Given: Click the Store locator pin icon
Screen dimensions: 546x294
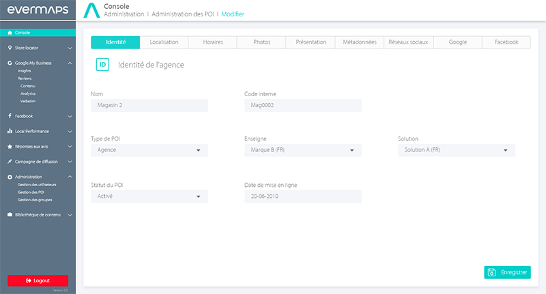Looking at the screenshot, I should 10,48.
